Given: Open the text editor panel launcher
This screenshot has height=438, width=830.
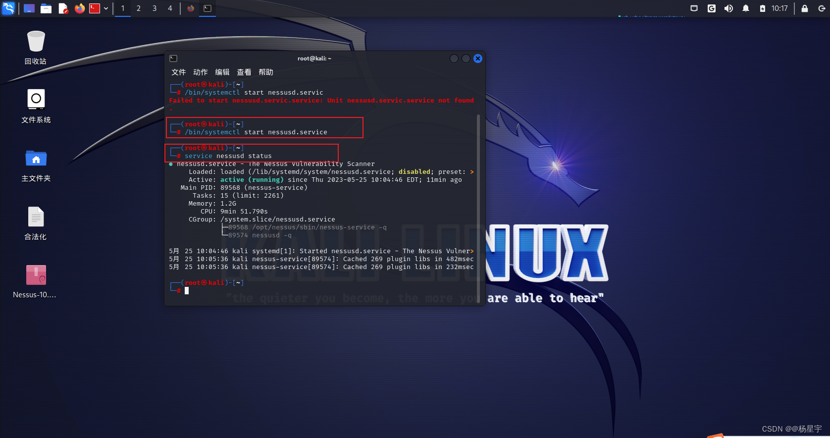Looking at the screenshot, I should click(x=63, y=8).
